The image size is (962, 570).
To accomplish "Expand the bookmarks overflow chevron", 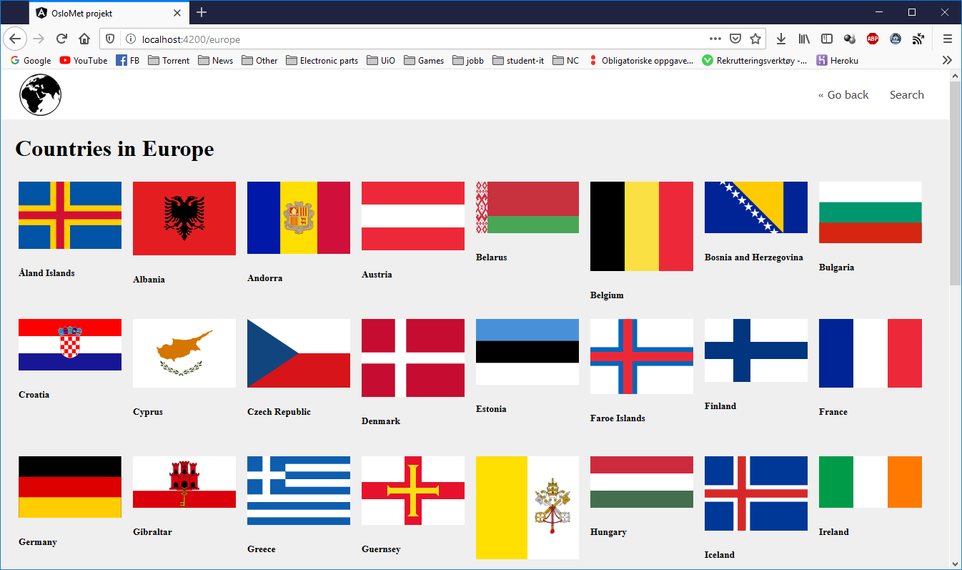I will click(947, 60).
